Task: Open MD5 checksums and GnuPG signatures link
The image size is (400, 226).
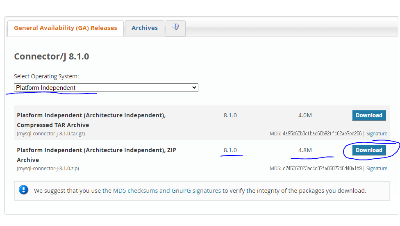Action: (x=167, y=191)
